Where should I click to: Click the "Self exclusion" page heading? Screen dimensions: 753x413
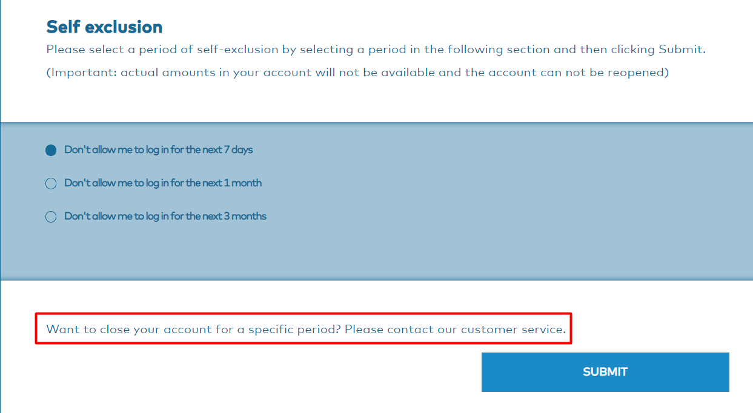point(104,27)
